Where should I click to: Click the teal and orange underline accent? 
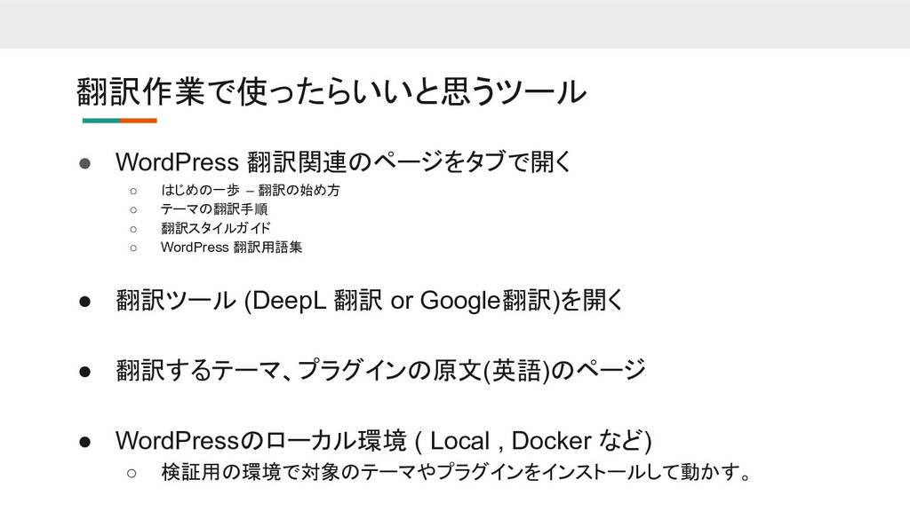120,121
